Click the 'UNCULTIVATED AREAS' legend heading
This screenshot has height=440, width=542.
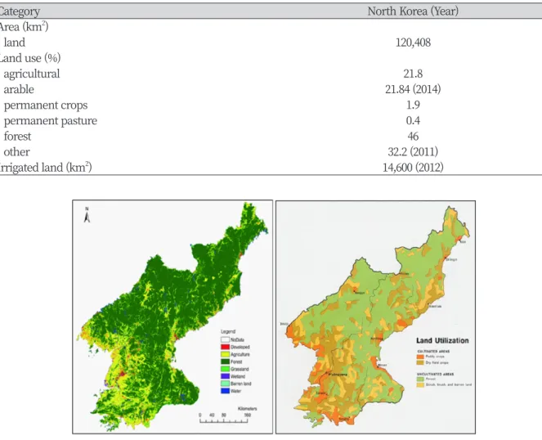(x=435, y=374)
